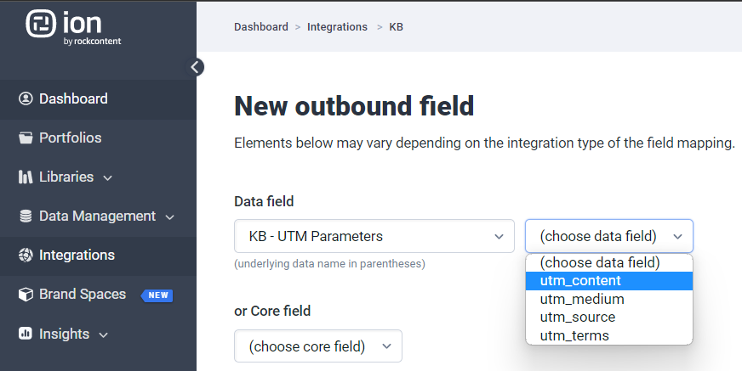Open the choose core field dropdown
Image resolution: width=742 pixels, height=371 pixels.
coord(317,346)
